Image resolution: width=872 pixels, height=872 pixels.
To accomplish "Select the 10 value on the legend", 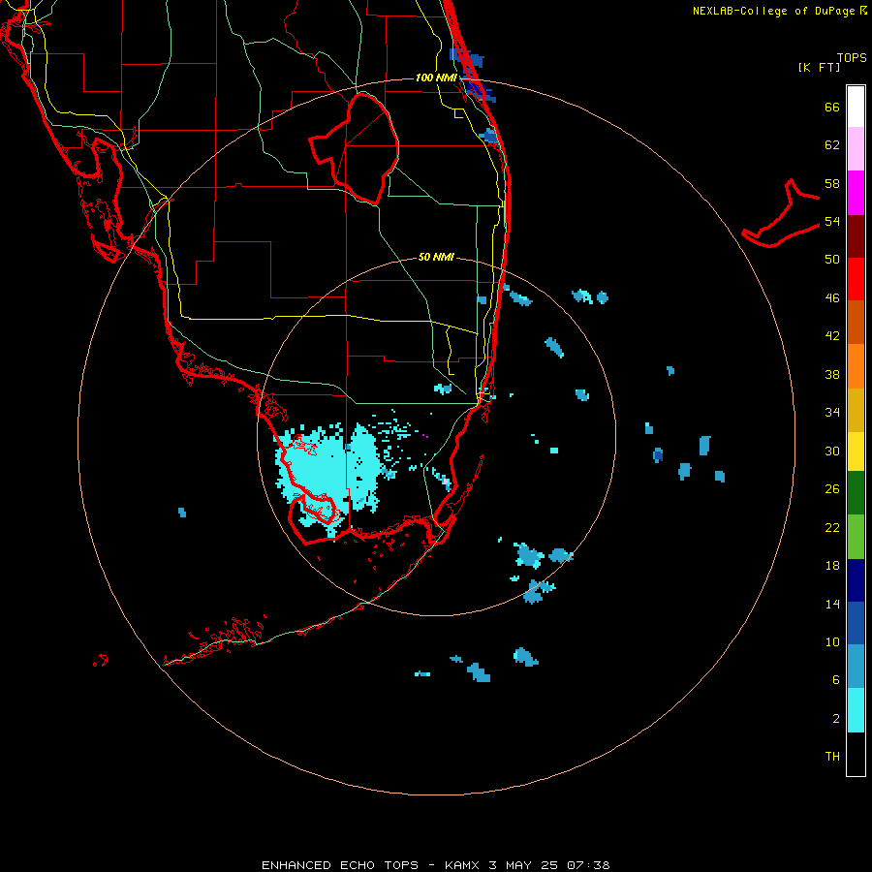I will point(832,641).
